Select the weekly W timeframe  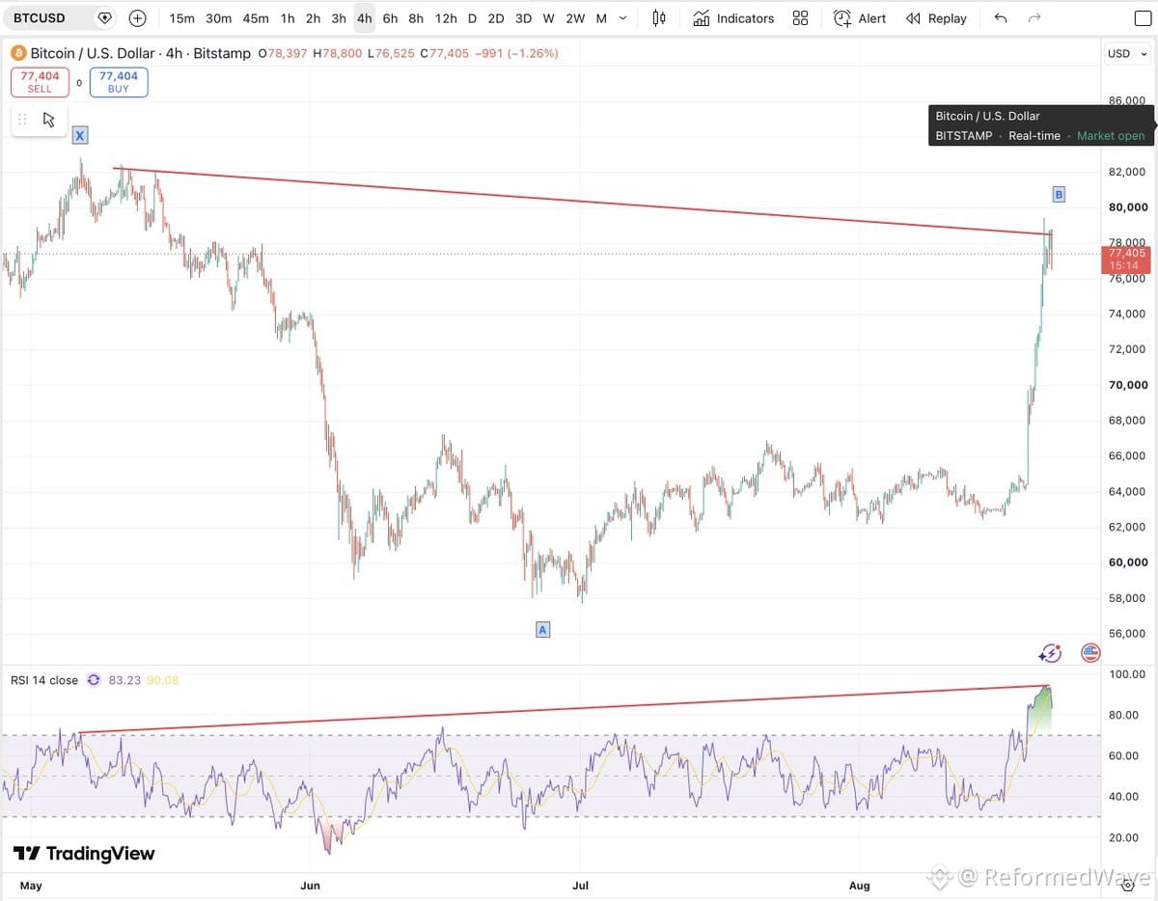[548, 18]
